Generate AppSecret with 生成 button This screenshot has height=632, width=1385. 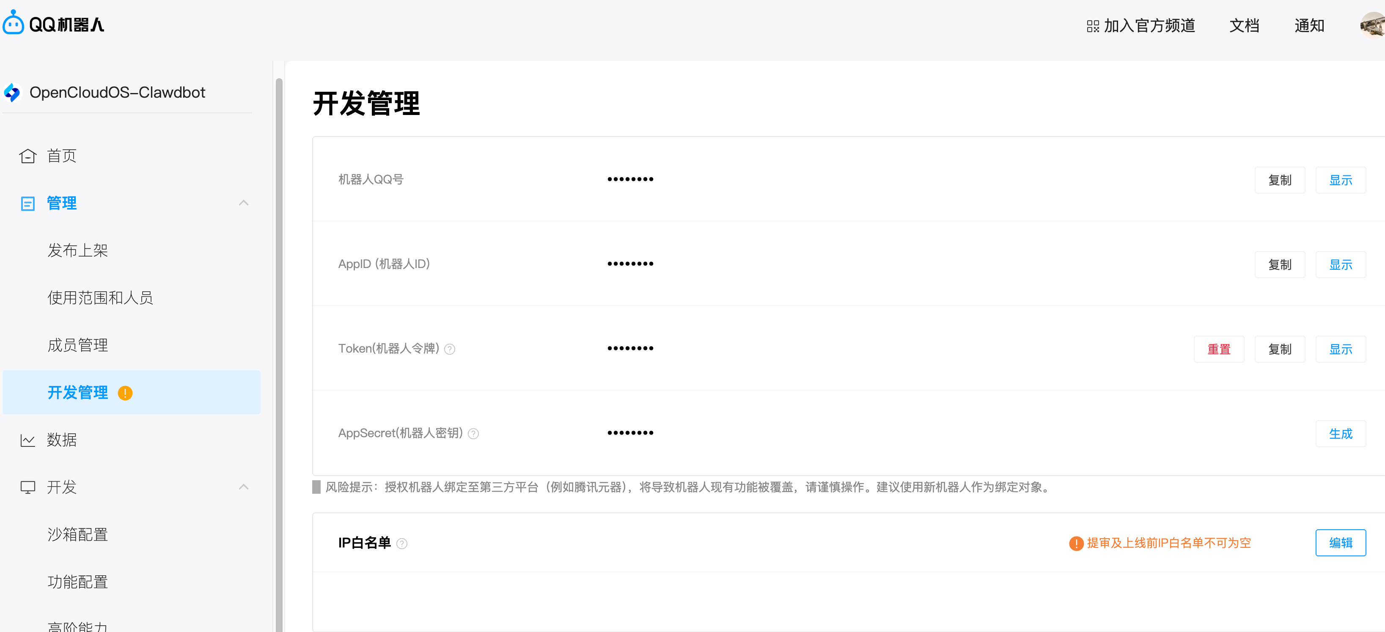pos(1341,434)
